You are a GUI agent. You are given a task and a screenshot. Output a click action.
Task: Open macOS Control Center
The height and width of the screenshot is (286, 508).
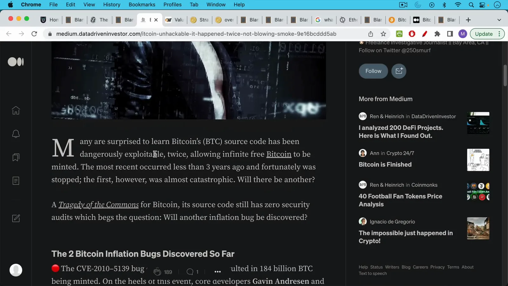[x=482, y=4]
